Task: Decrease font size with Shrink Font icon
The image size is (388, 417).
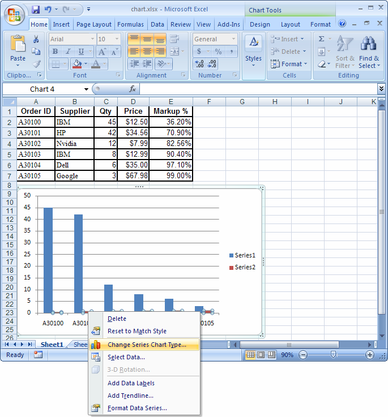Action: [x=115, y=51]
